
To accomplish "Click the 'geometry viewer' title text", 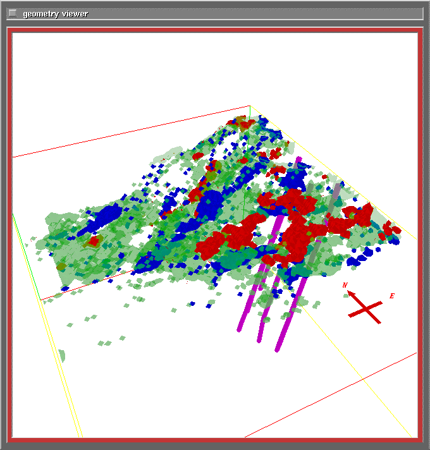I will pos(56,14).
